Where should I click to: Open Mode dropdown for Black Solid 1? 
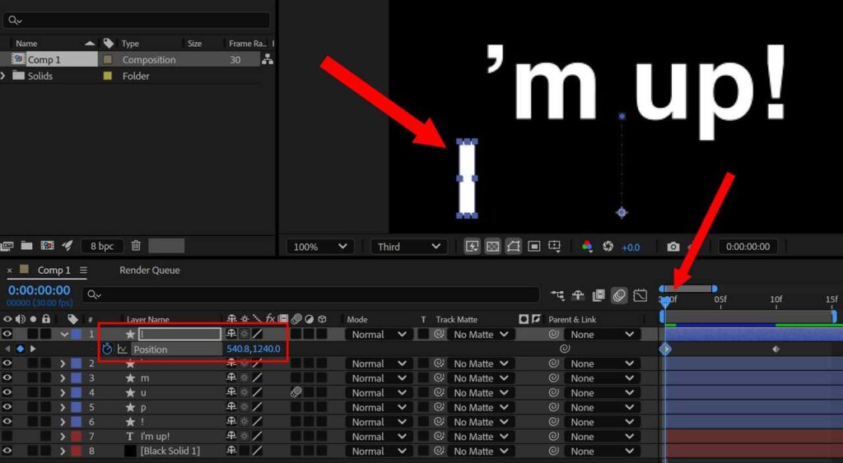click(x=377, y=451)
